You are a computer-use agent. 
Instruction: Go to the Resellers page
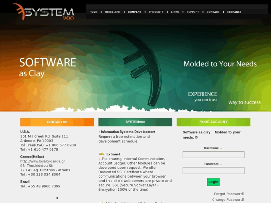click(x=113, y=12)
